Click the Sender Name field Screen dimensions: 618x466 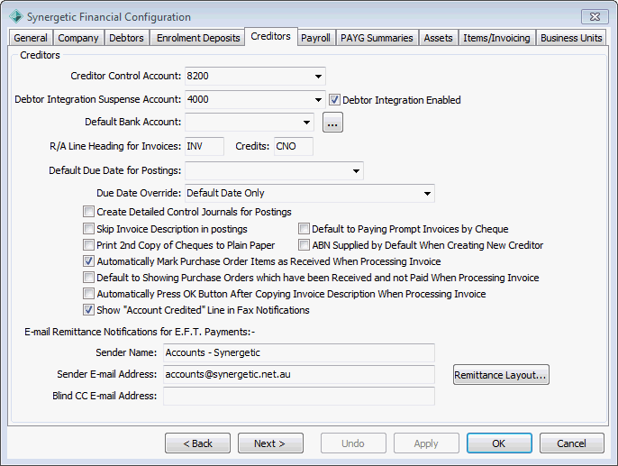(299, 352)
